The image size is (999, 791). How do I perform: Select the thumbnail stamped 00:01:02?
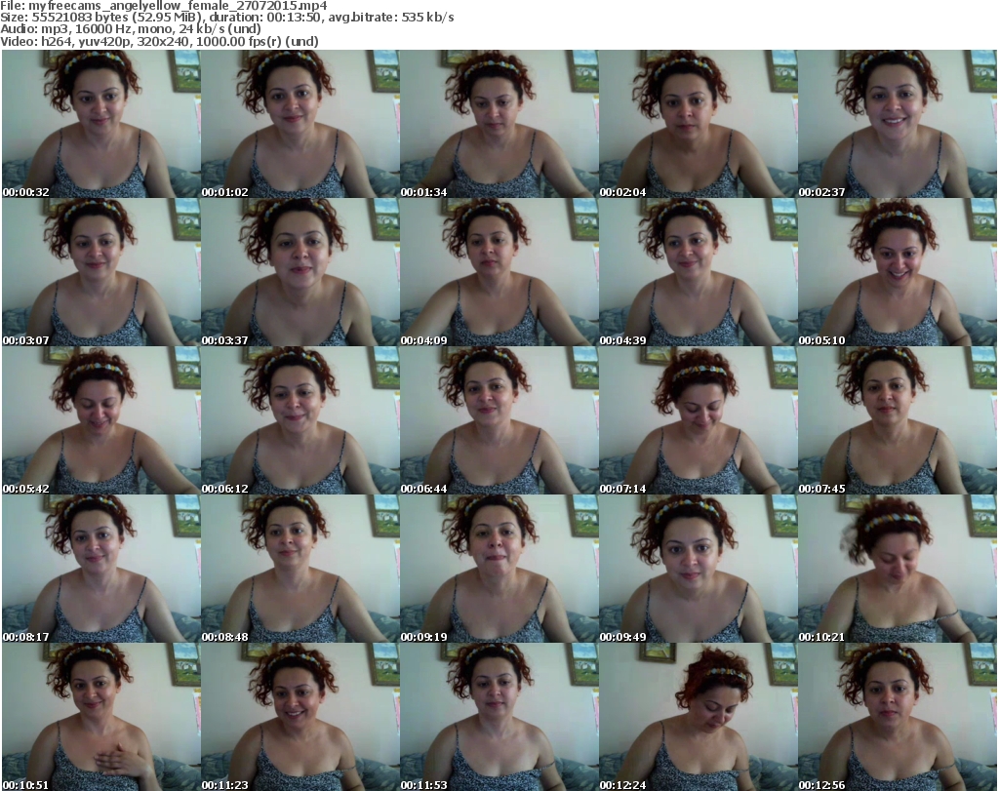[x=300, y=124]
